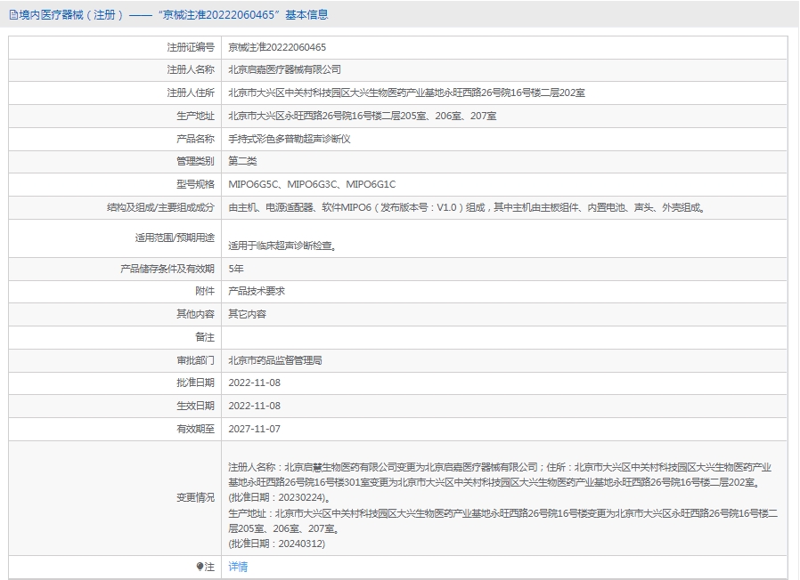800x580 pixels.
Task: Select product name 手持式彩色多普勒超声诊断仪
Action: [290, 139]
